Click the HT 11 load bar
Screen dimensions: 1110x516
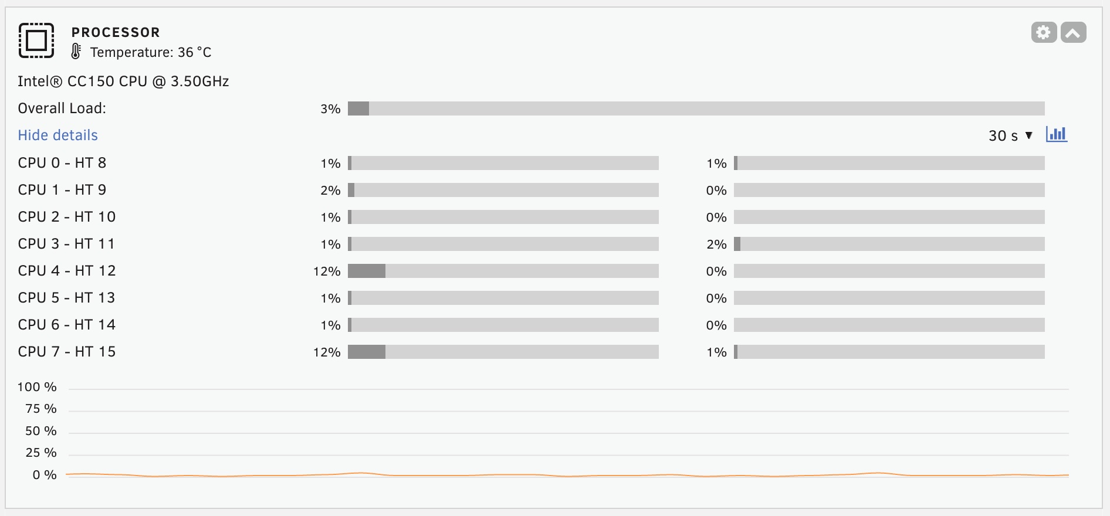[x=889, y=244]
